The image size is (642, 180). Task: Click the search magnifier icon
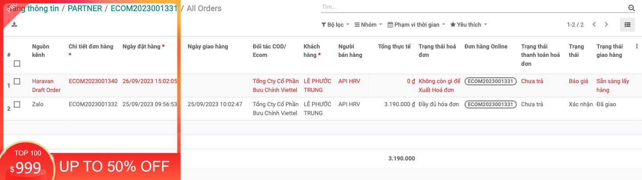pyautogui.click(x=631, y=8)
